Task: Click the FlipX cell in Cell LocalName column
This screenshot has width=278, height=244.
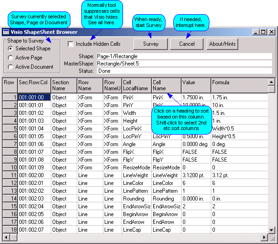Action: pyautogui.click(x=137, y=152)
